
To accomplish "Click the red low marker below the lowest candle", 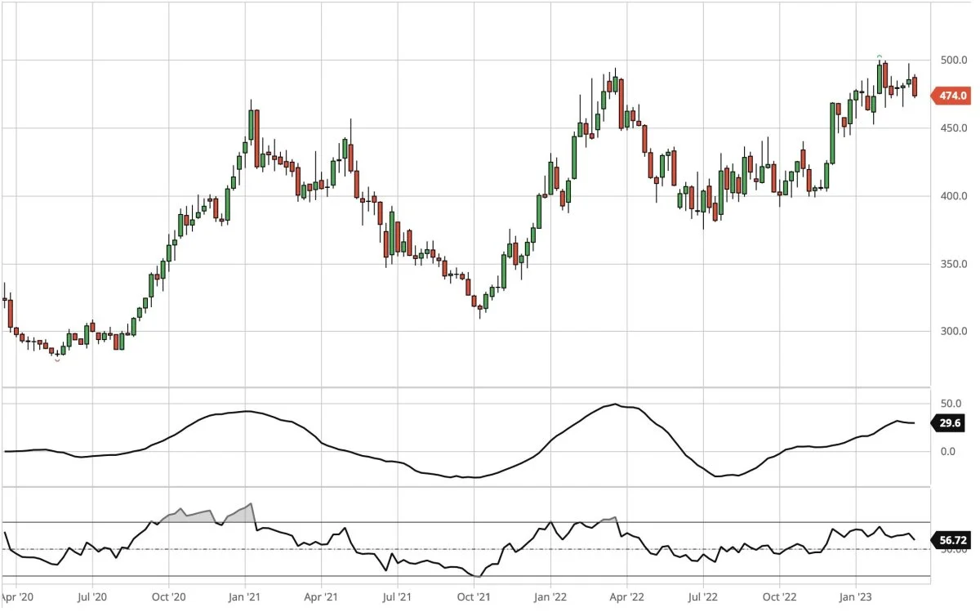I will coord(57,360).
